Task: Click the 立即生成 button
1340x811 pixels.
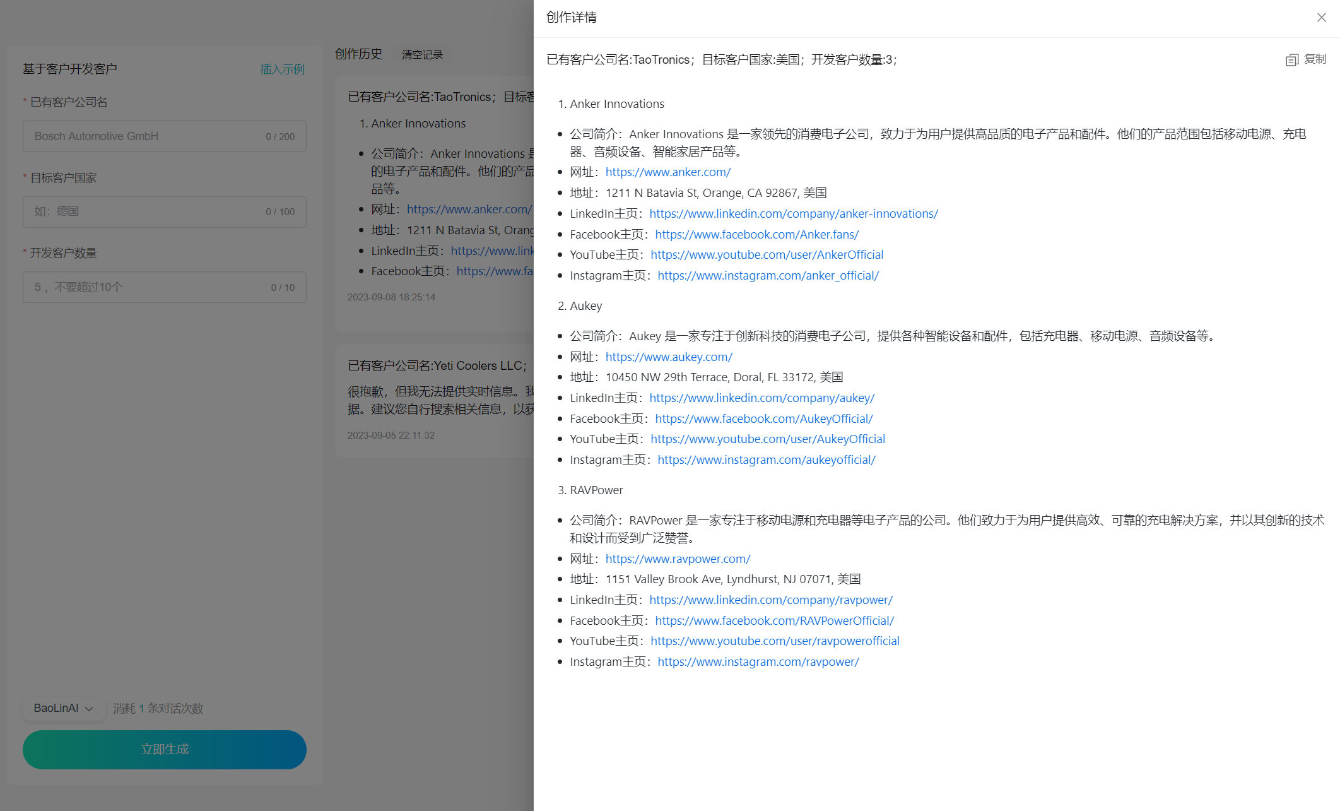Action: [165, 749]
